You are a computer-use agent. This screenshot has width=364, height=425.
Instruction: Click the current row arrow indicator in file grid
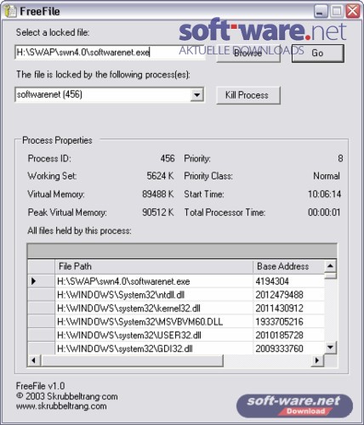tap(34, 281)
